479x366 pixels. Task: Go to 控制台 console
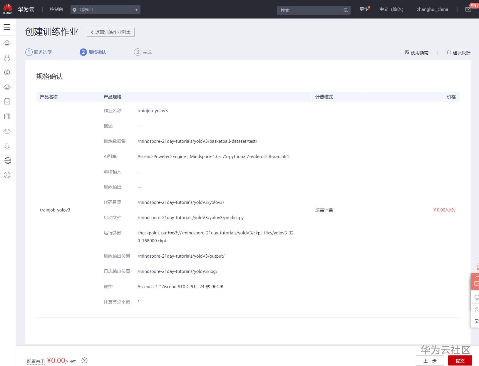[56, 9]
